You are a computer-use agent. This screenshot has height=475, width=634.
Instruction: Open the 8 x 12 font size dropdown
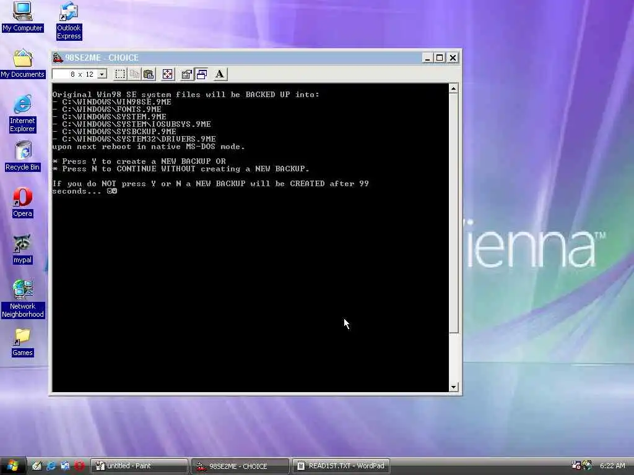[102, 74]
